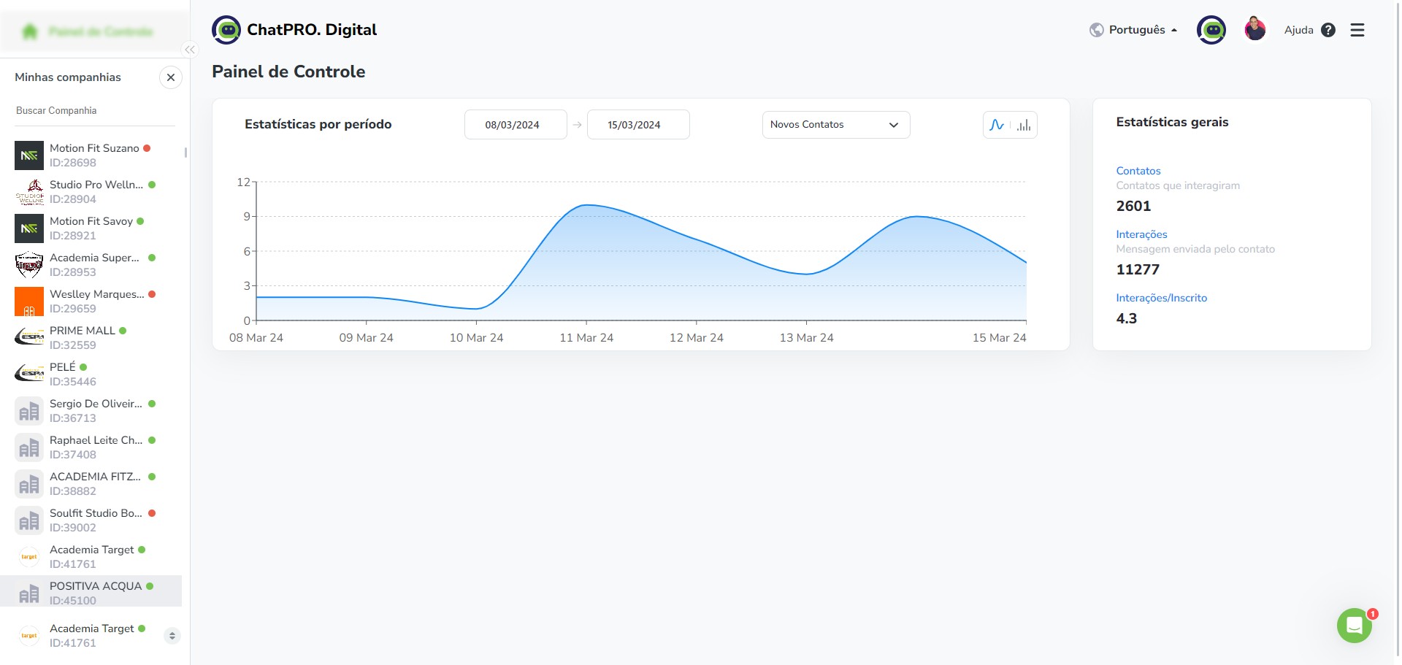This screenshot has width=1402, height=665.
Task: Click Academia Target logo ID 41761 in list
Action: click(29, 557)
